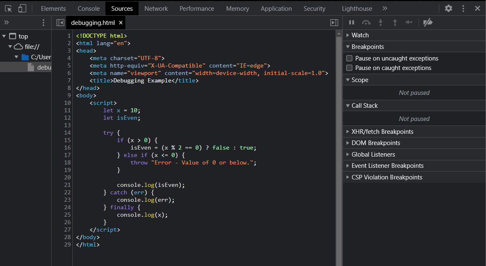Set breakpoint on line number 21
This screenshot has height=266, width=486.
coord(67,185)
